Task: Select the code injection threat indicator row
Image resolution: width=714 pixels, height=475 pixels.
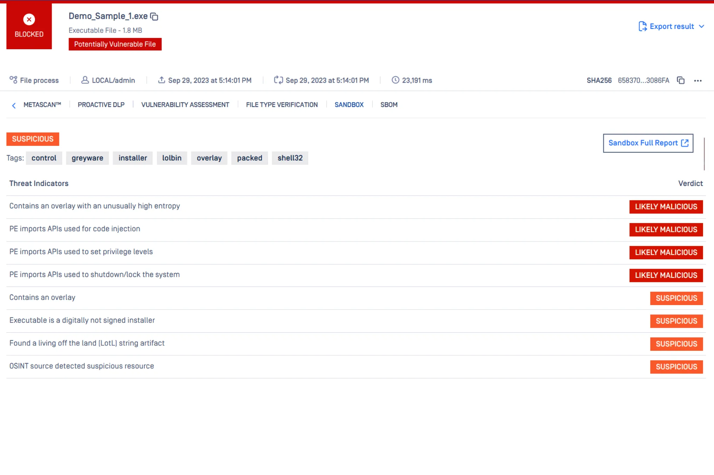Action: (x=75, y=229)
